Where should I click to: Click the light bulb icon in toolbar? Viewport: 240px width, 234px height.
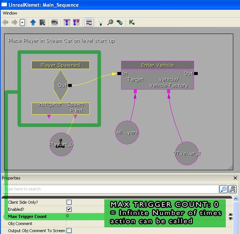(x=101, y=22)
